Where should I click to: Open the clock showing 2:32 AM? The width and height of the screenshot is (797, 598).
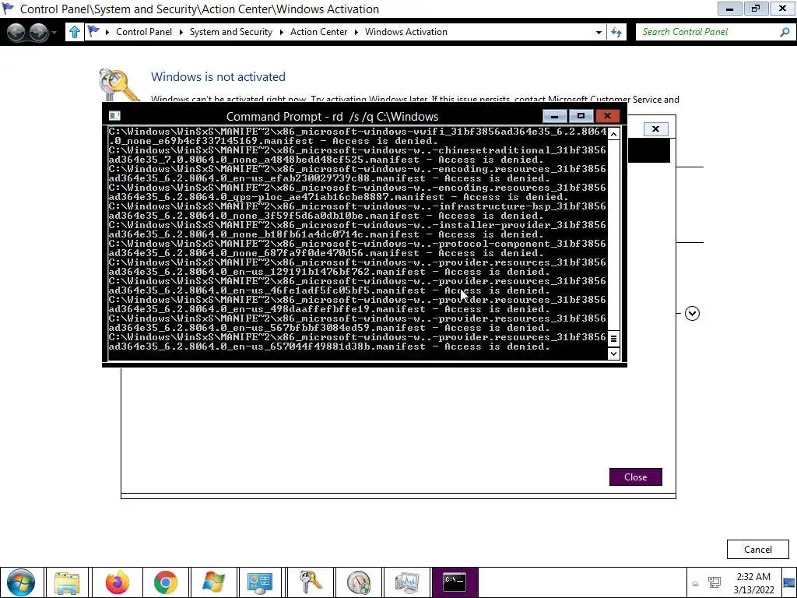(x=753, y=583)
